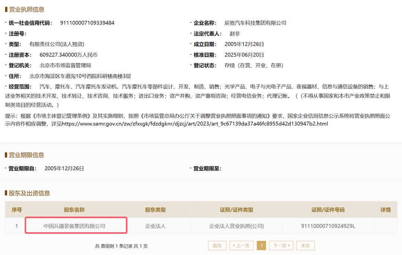Click the 证照/证件类型 column header
The image size is (402, 255).
pyautogui.click(x=236, y=210)
